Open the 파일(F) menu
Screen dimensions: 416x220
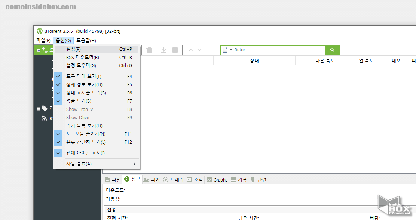tap(43, 40)
